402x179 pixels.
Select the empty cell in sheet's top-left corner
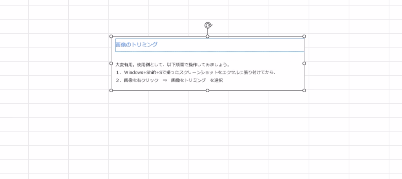[14, 3]
